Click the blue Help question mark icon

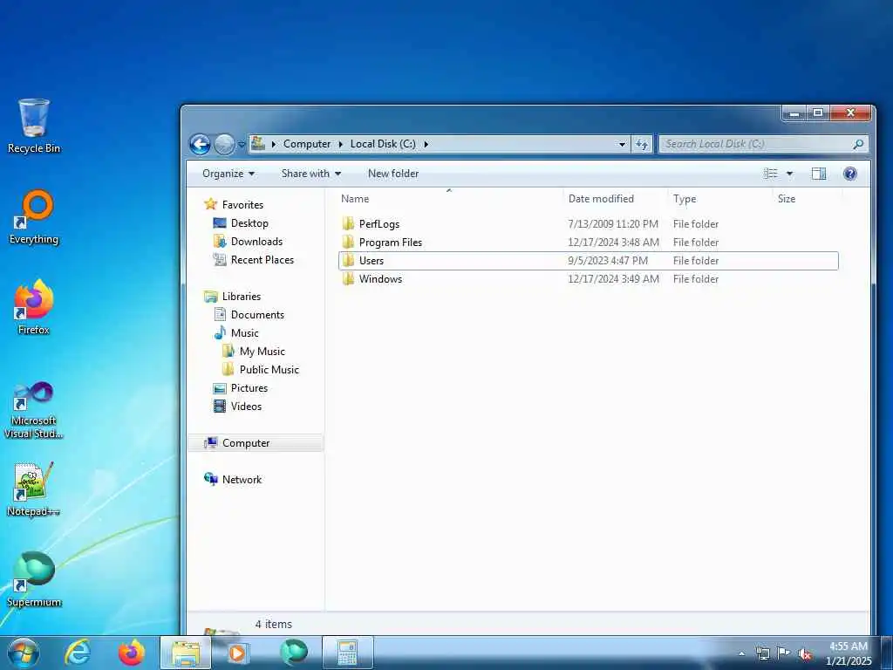click(x=849, y=174)
